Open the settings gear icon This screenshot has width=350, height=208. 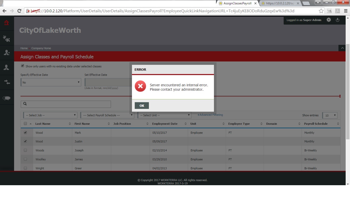[x=329, y=20]
